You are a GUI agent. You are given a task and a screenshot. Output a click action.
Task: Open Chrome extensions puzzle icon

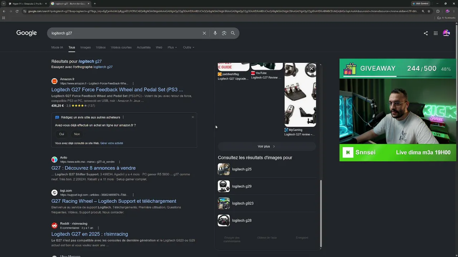click(x=438, y=11)
